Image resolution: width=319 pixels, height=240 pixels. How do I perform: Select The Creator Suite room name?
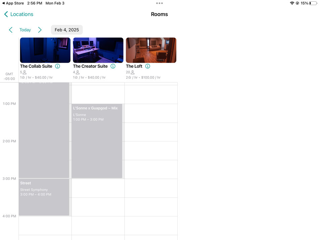coord(90,66)
